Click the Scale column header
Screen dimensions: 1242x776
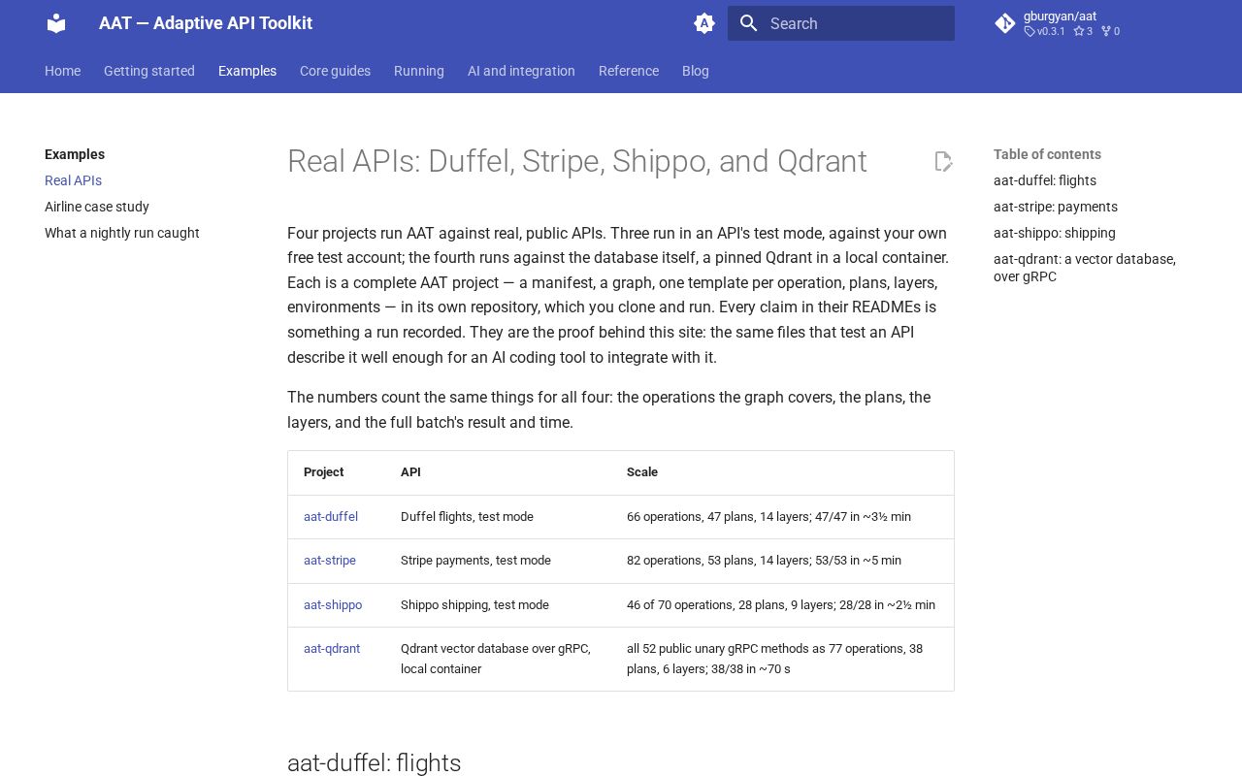[x=642, y=472]
